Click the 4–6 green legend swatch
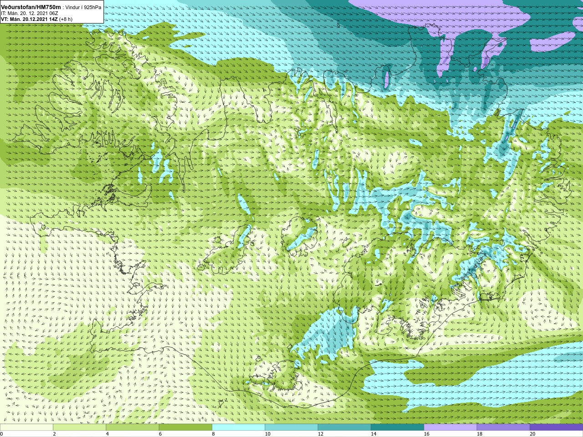Screen dimensions: 583x437 click(x=132, y=427)
